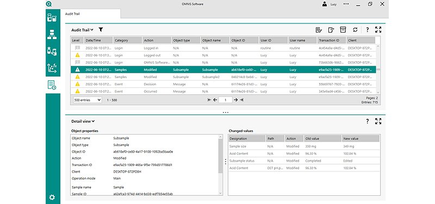This screenshot has width=435, height=204.
Task: Click the Client column header
Action: coord(361,40)
